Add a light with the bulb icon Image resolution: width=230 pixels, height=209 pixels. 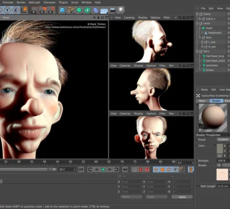click(x=121, y=10)
